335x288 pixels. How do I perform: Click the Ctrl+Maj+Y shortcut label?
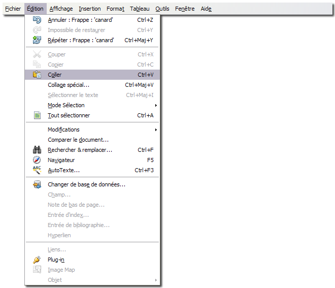[139, 40]
